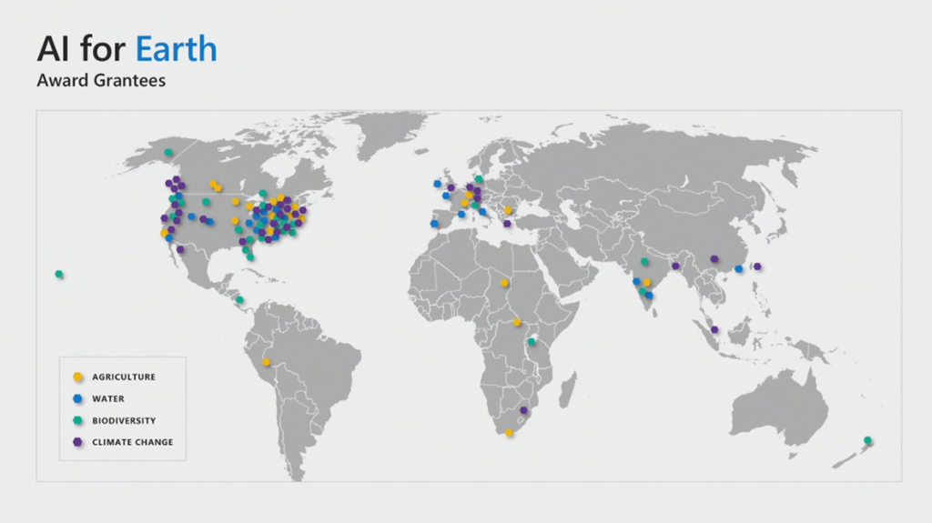
Task: Select the WATER legend label
Action: coord(108,398)
